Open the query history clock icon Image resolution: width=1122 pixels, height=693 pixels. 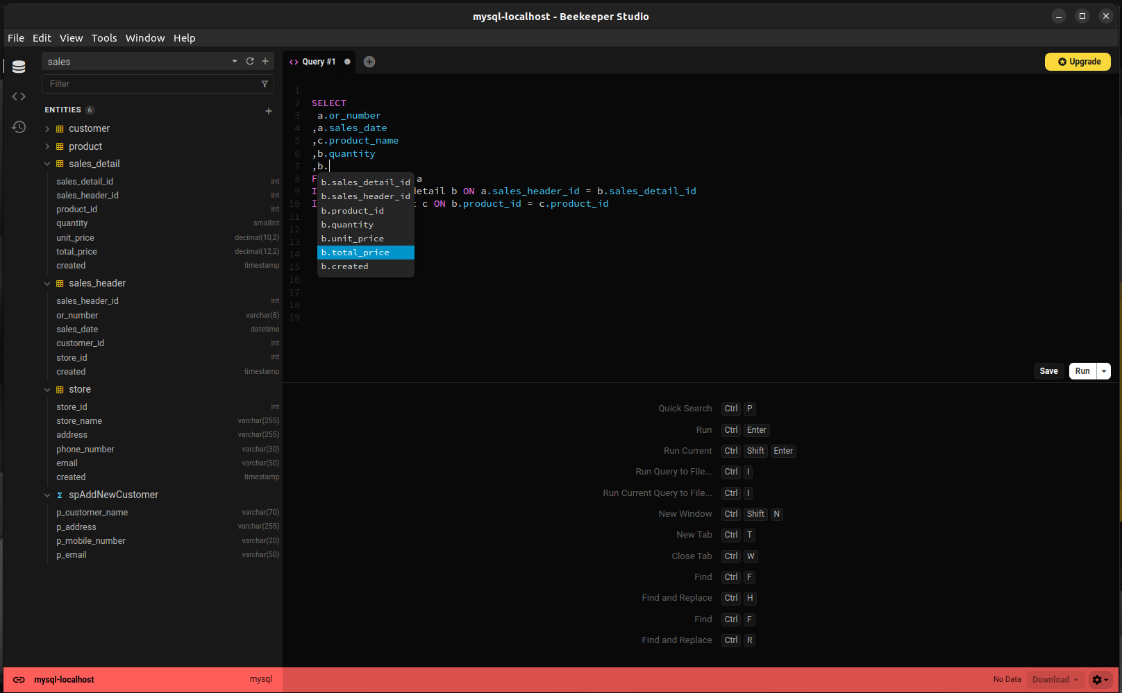tap(19, 127)
